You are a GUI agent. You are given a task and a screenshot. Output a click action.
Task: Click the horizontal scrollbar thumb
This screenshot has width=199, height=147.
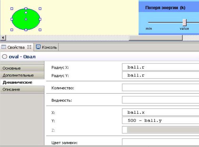point(156,38)
